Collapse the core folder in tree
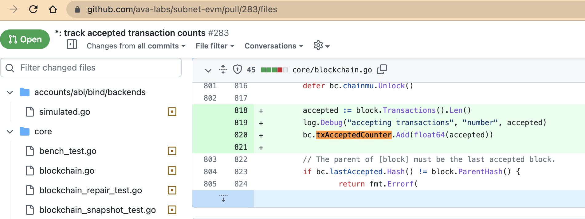The width and height of the screenshot is (585, 219). [x=10, y=132]
